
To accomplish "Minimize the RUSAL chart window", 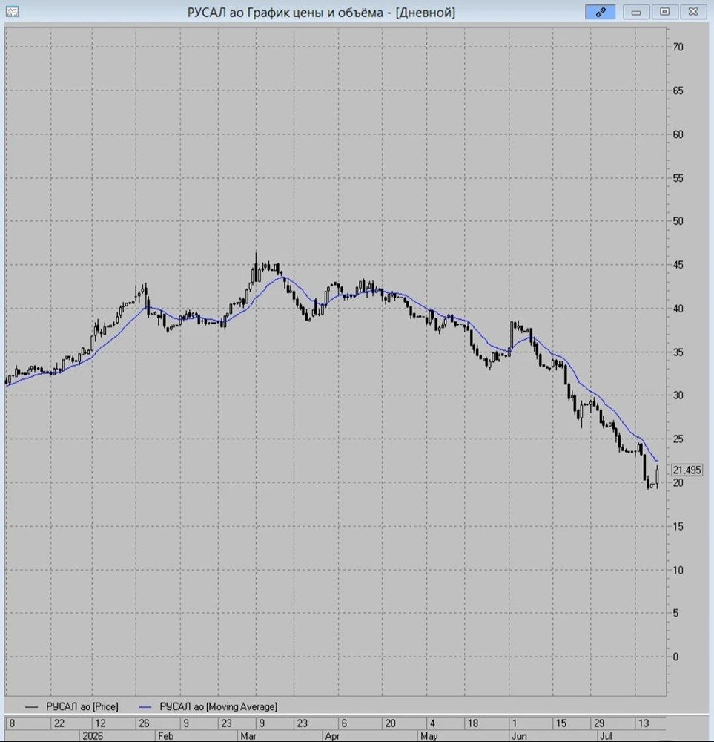I will [x=636, y=12].
